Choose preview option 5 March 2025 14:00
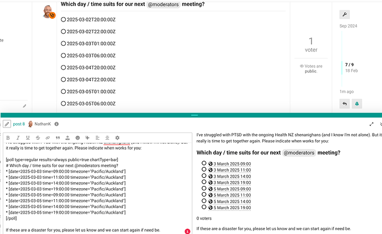 tap(204, 201)
